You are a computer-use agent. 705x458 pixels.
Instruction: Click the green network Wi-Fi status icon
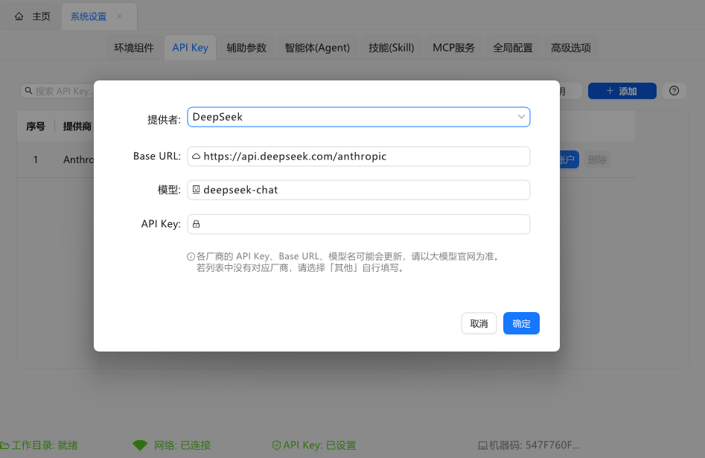pos(140,445)
